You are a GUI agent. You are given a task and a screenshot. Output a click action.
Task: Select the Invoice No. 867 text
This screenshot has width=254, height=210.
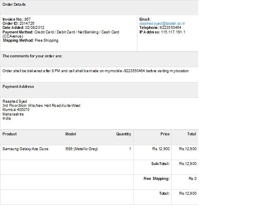17,19
